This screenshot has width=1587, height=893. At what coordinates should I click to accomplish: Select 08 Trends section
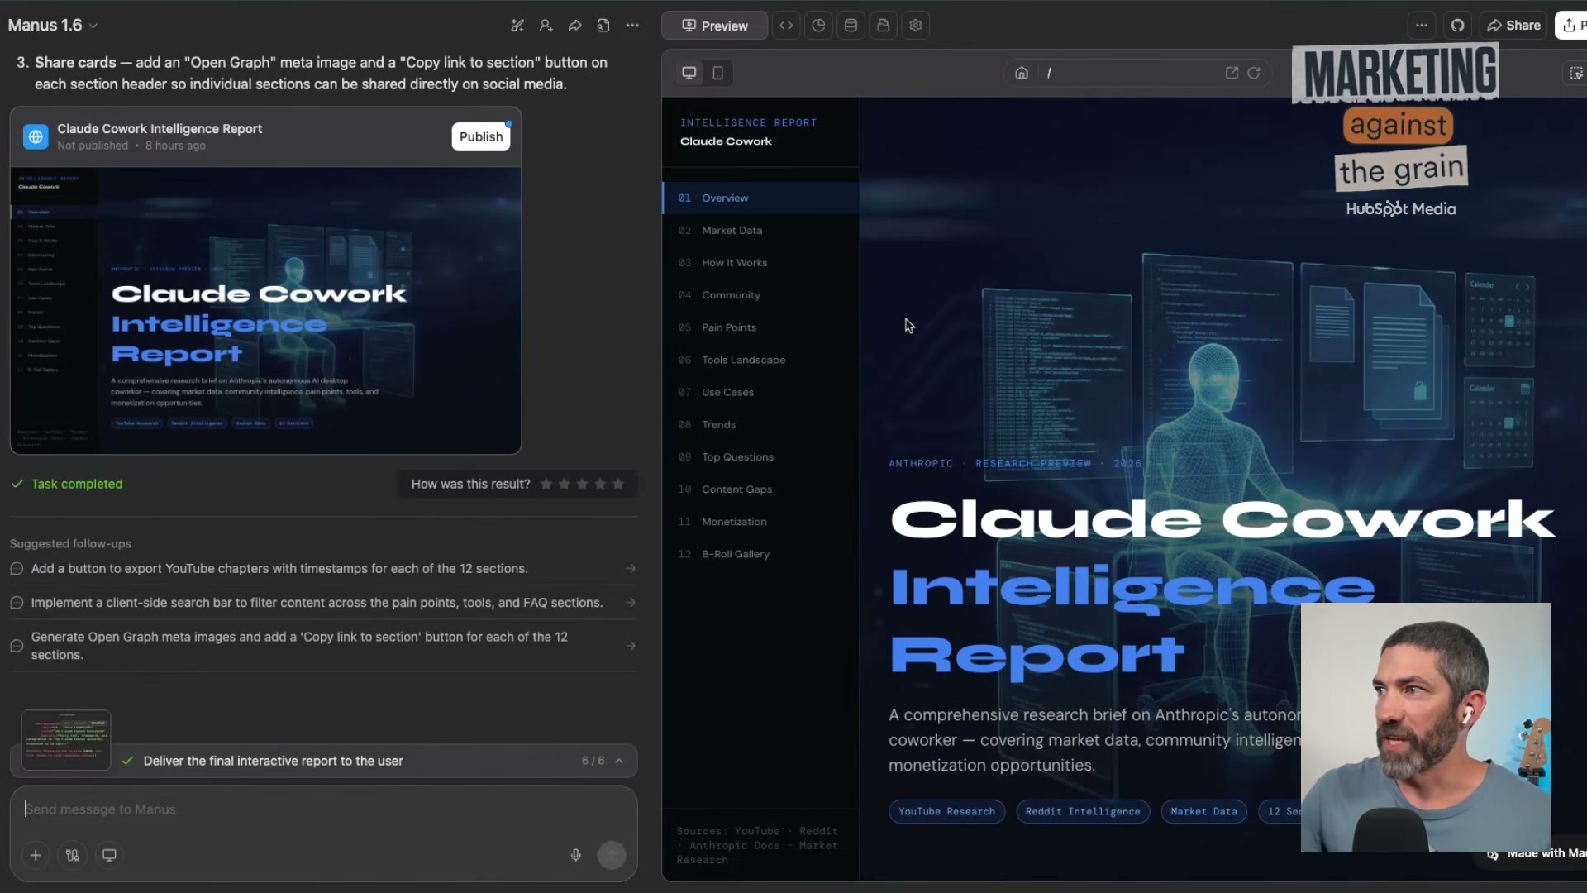[x=760, y=424]
